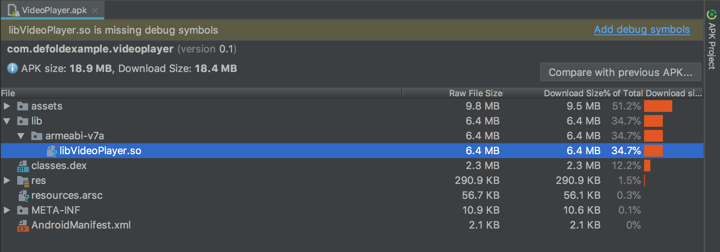The height and width of the screenshot is (252, 720).
Task: Click the res folder icon
Action: pyautogui.click(x=23, y=181)
